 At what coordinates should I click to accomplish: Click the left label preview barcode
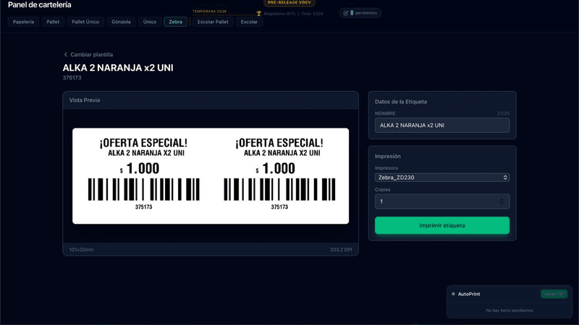click(x=143, y=189)
